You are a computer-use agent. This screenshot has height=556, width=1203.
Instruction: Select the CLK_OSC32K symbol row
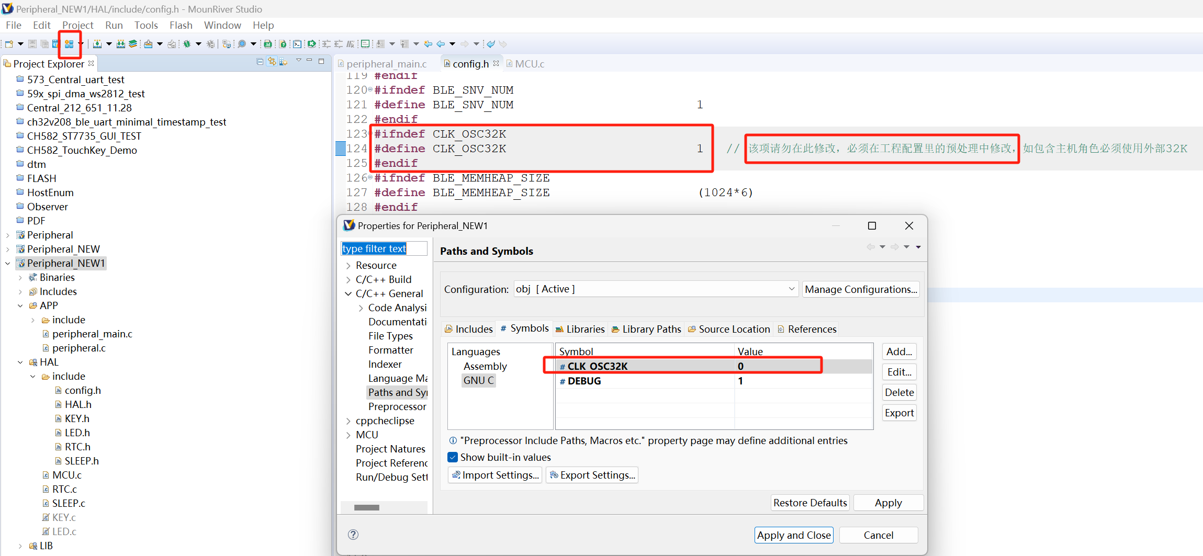714,366
